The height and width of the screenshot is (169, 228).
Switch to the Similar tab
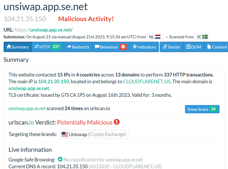pyautogui.click(x=172, y=47)
